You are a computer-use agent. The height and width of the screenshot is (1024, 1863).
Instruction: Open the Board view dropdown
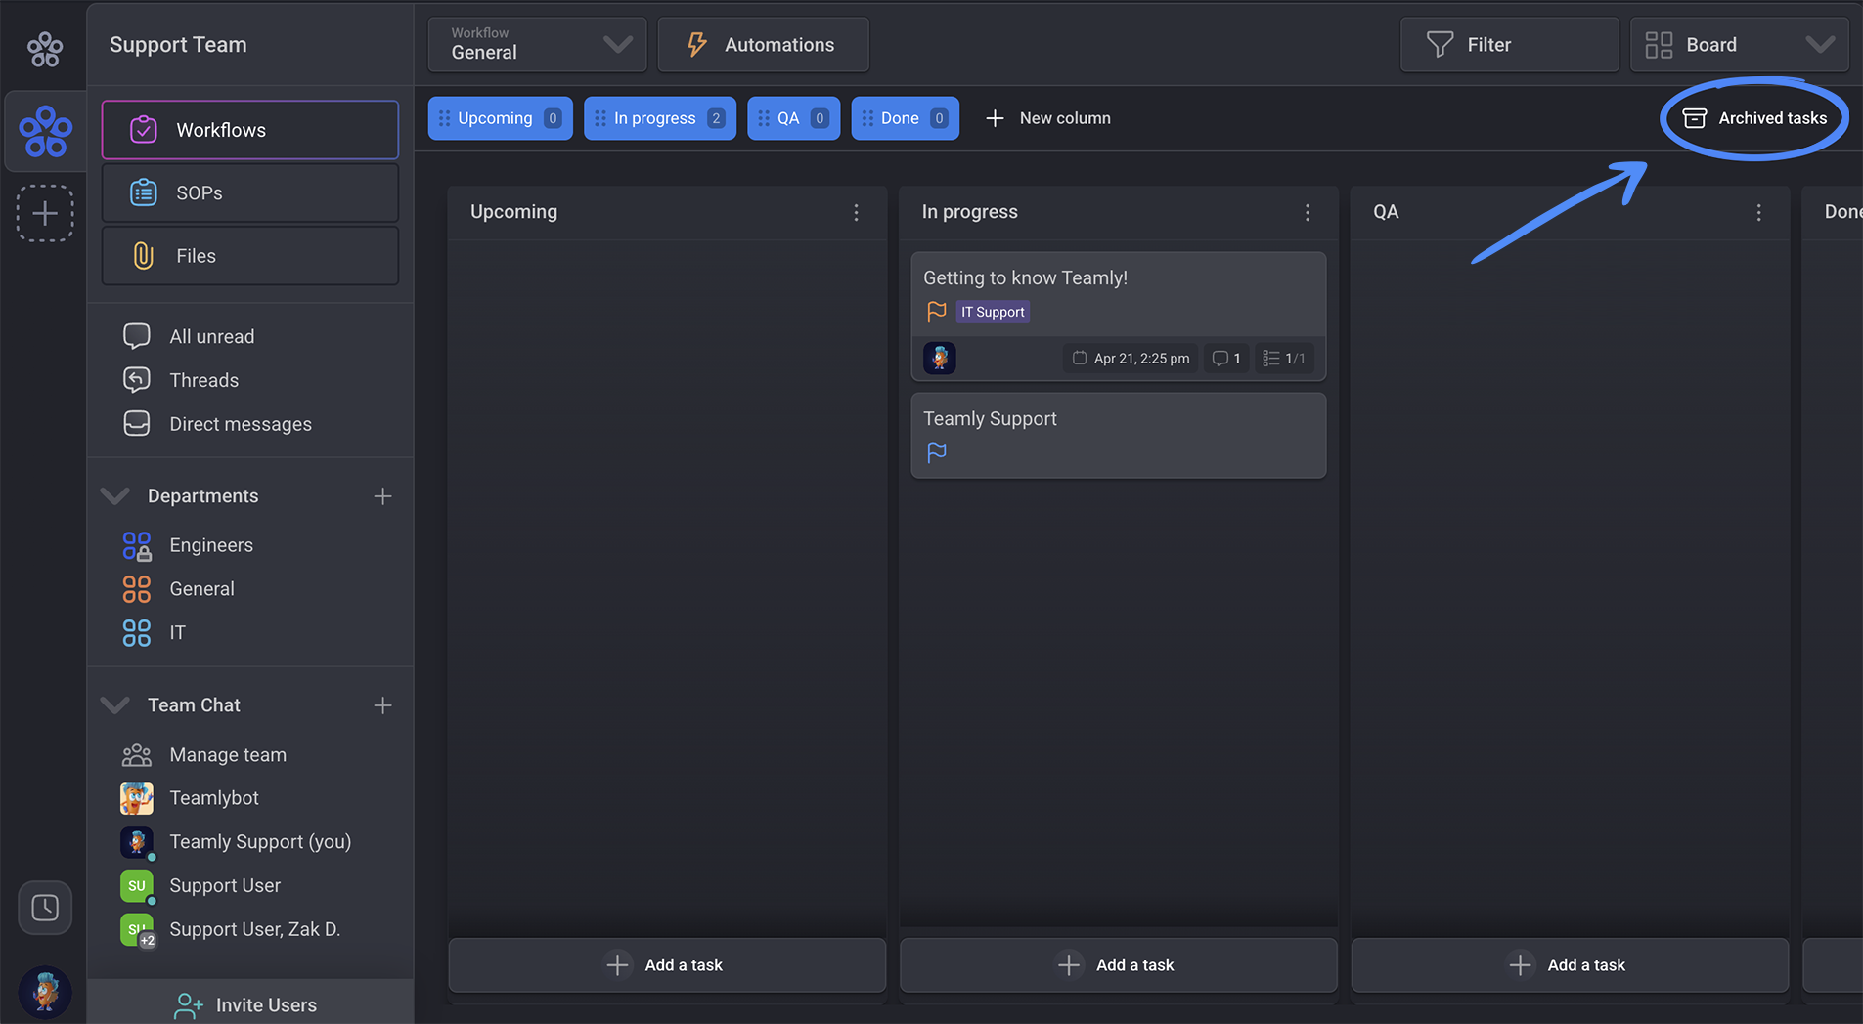[1739, 44]
